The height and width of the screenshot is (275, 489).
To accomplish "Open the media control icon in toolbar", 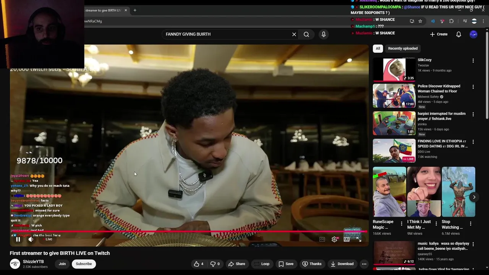I will coord(465,21).
